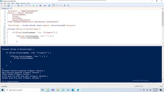Open the Edit menu
Screen dimensions: 164x92
pyautogui.click(x=5, y=3)
